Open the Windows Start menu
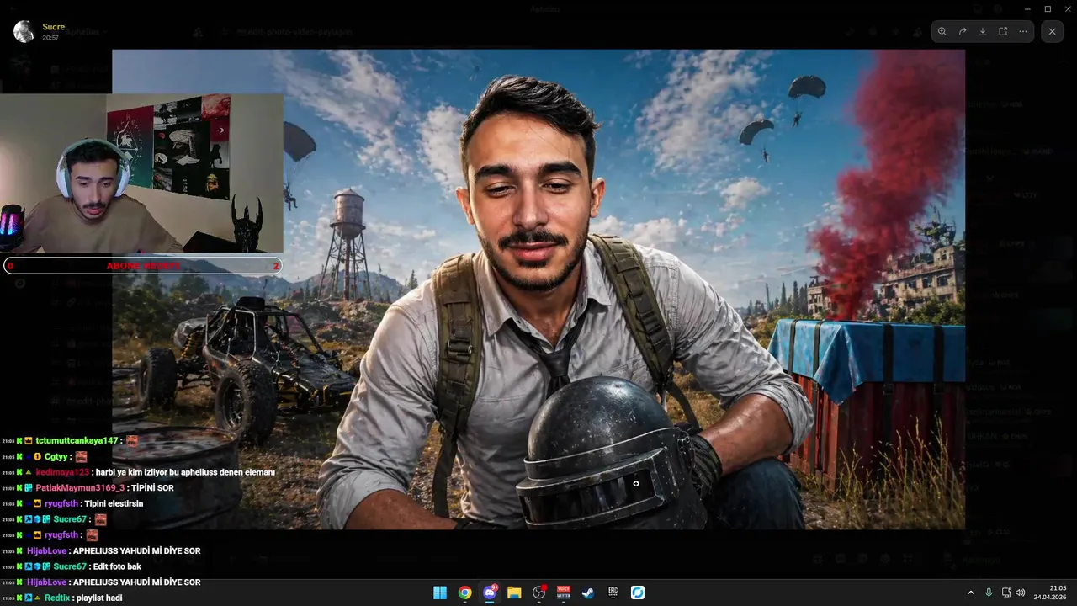This screenshot has height=606, width=1077. point(440,593)
